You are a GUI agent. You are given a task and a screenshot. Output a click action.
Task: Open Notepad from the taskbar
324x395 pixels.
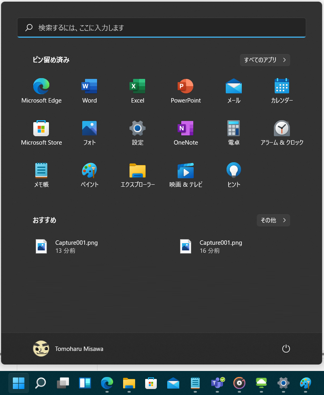click(195, 383)
